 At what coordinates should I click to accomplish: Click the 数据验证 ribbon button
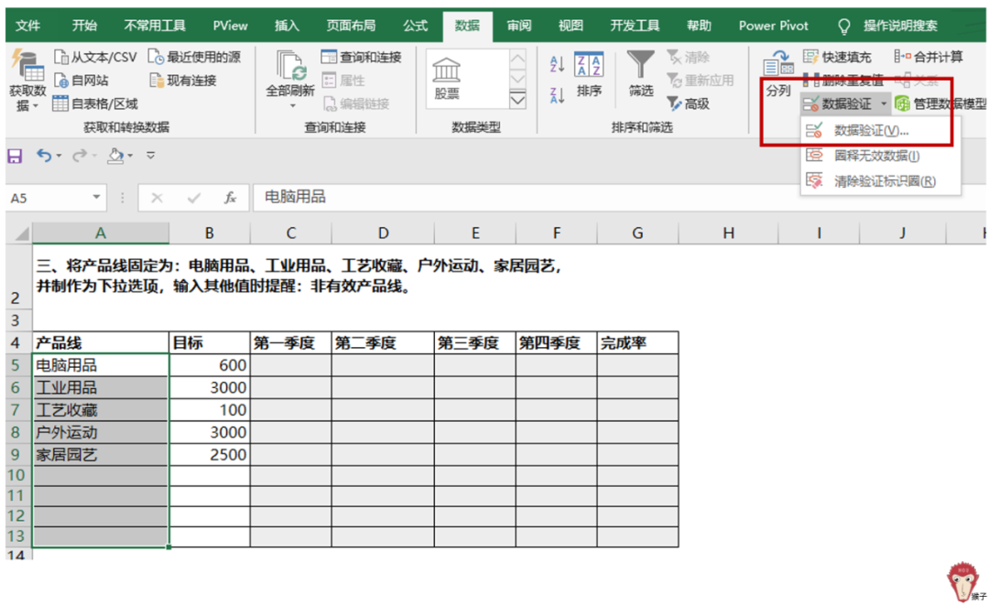coord(838,103)
